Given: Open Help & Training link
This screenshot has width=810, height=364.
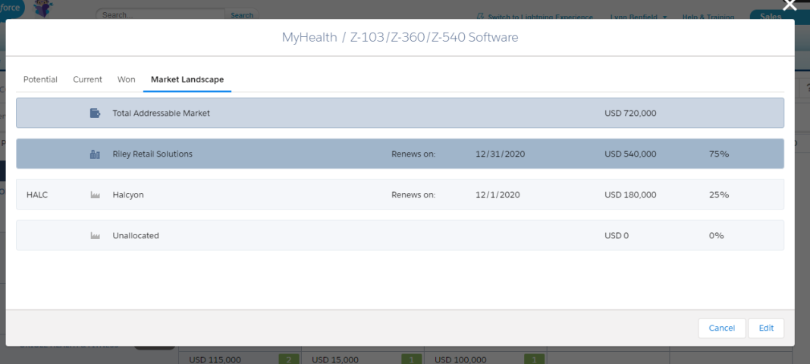Looking at the screenshot, I should coord(708,17).
